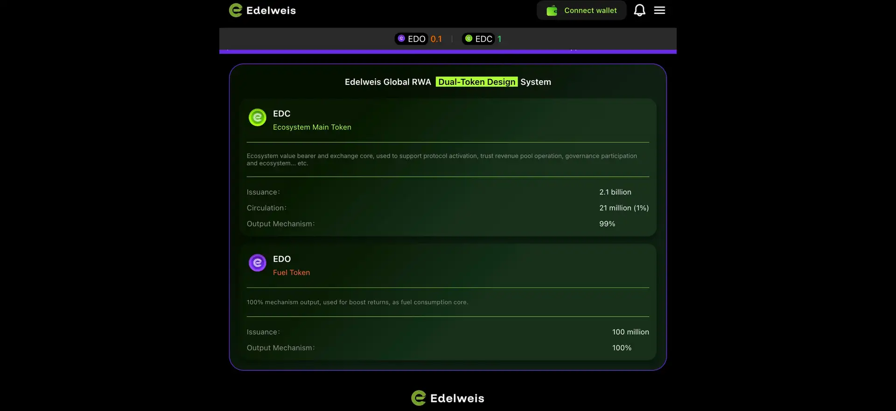Open the hamburger menu
The height and width of the screenshot is (411, 896).
(659, 10)
